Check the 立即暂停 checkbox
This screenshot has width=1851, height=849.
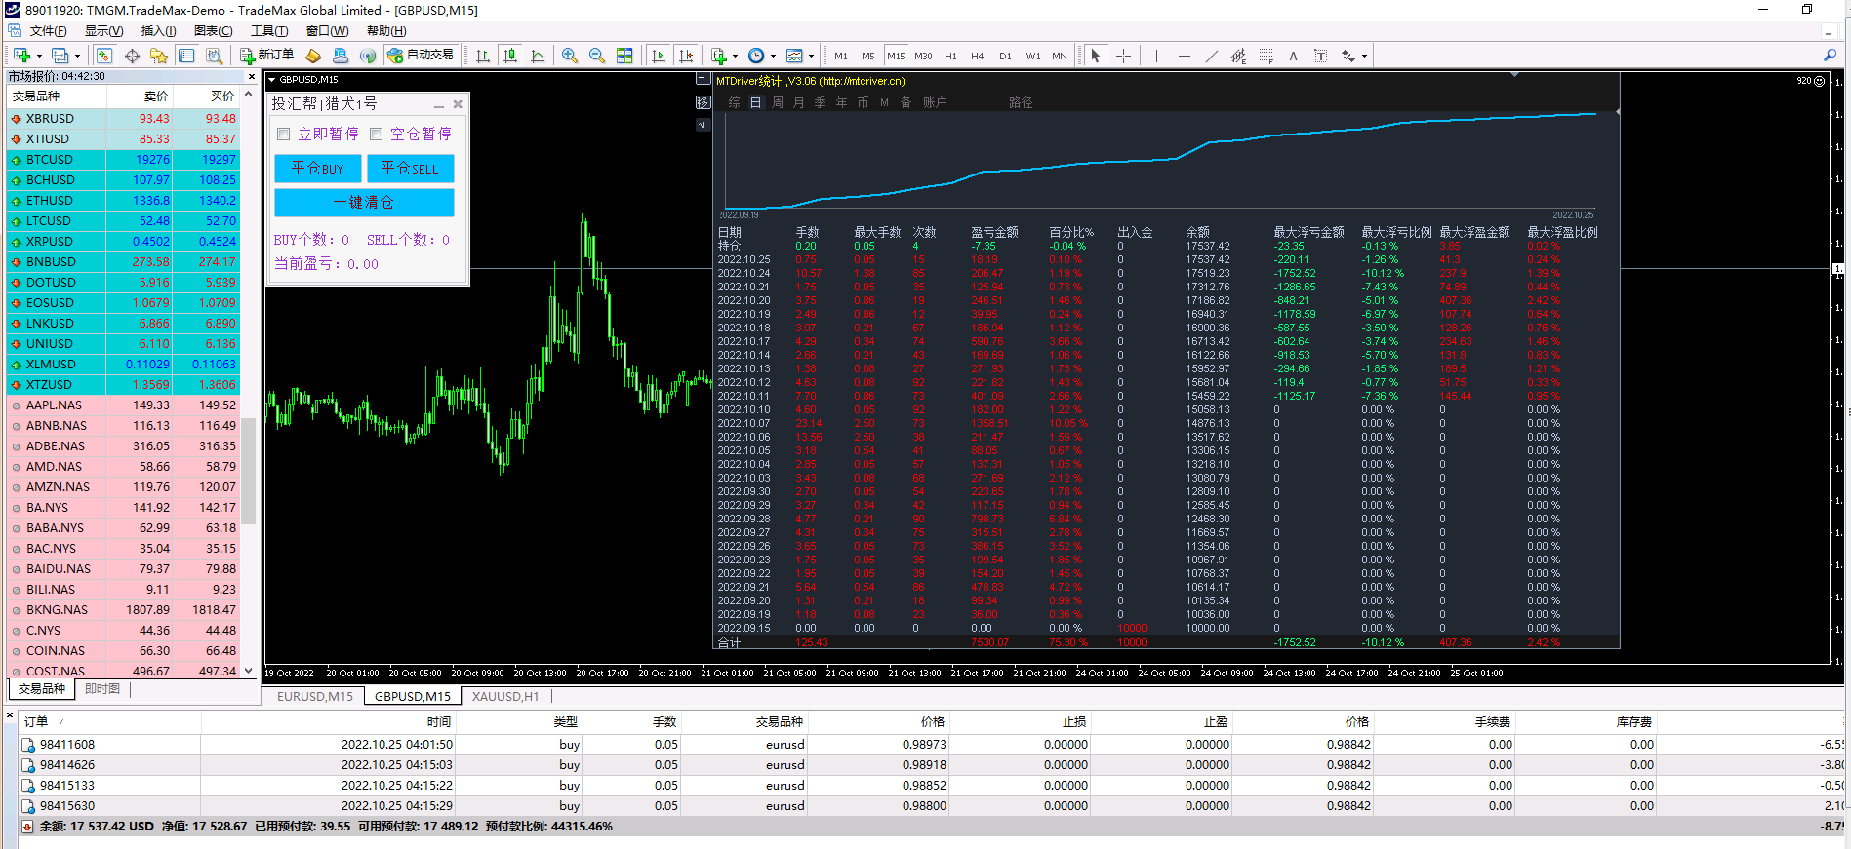[x=284, y=135]
